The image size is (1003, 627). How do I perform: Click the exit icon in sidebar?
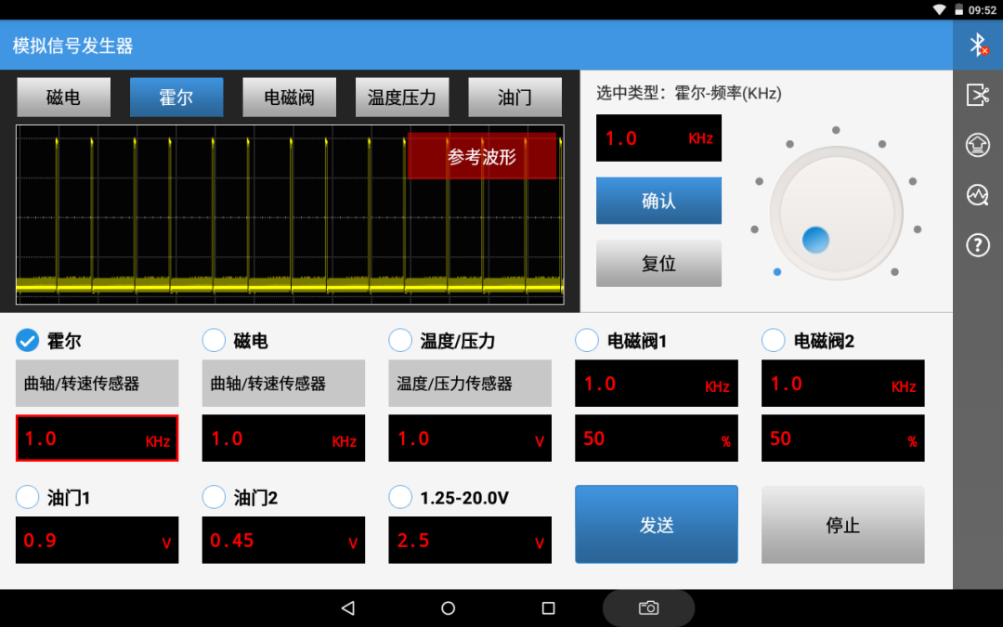[x=977, y=95]
